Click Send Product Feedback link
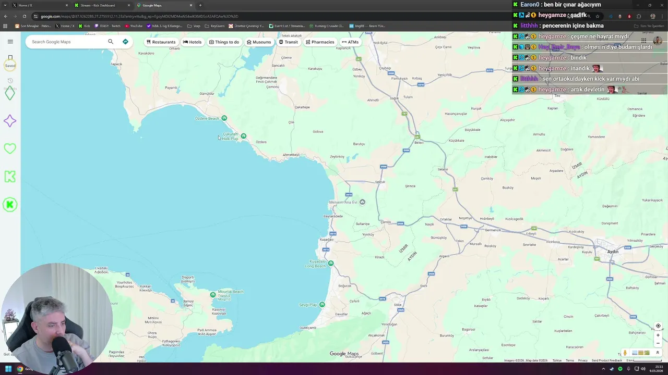Image resolution: width=668 pixels, height=375 pixels. 607,360
